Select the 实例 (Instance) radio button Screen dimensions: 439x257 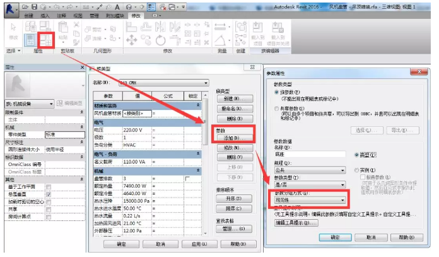click(x=356, y=170)
